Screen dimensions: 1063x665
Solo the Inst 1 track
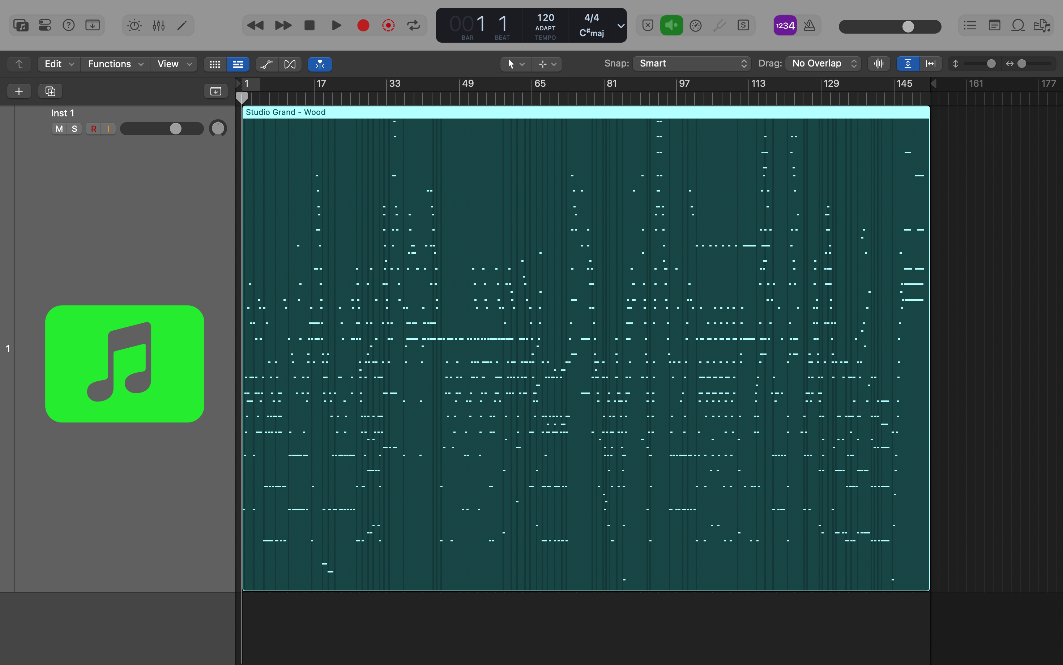[x=74, y=129]
